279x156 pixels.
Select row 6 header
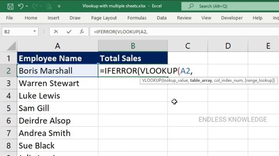(x=9, y=120)
